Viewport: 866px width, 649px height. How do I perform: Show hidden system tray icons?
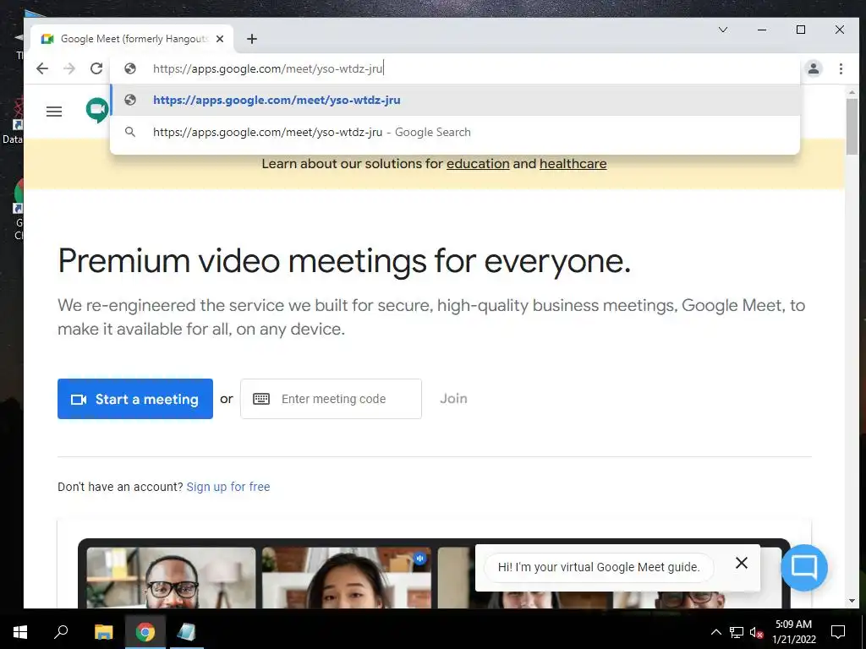click(715, 632)
